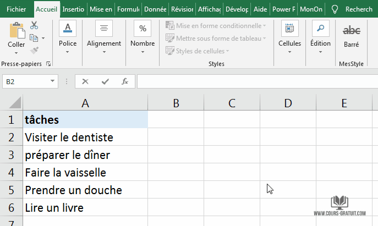The height and width of the screenshot is (226, 378).
Task: Select row 4 header
Action: click(12, 172)
